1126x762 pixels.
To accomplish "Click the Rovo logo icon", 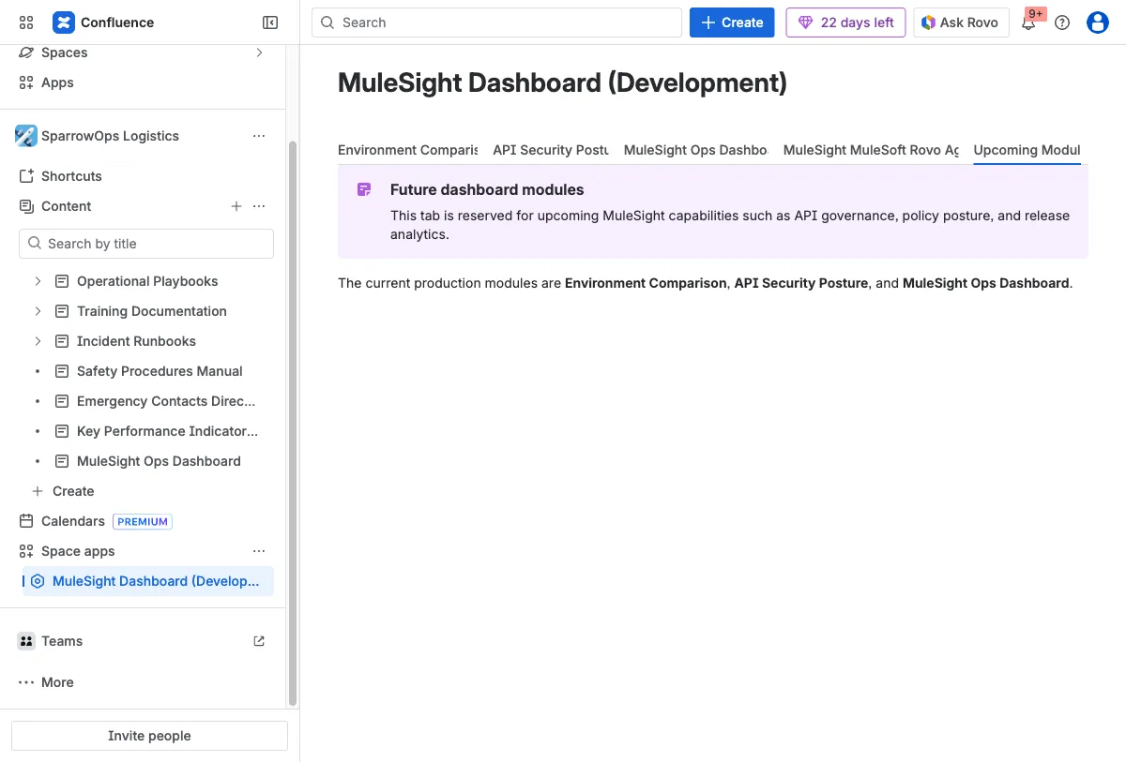I will click(x=928, y=22).
